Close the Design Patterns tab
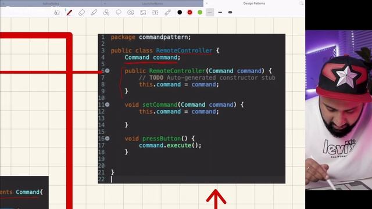Screen dimensions: 372x209 pyautogui.click(x=207, y=3)
